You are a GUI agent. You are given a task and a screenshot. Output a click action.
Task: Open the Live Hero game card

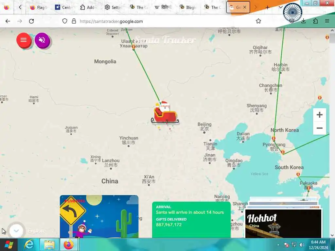[x=99, y=216]
